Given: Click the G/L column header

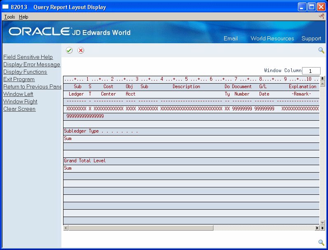Looking at the screenshot, I should [263, 86].
